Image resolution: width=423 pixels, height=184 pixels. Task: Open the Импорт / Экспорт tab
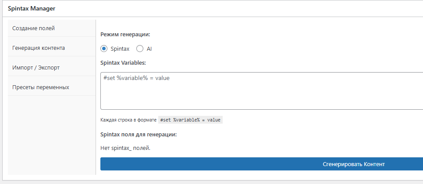pos(36,68)
